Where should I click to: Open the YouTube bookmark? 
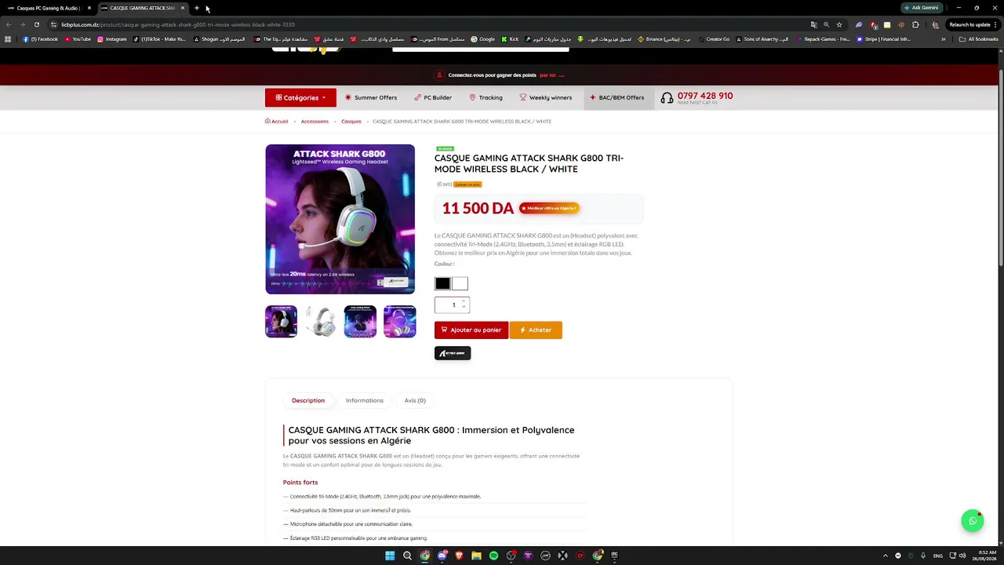point(78,38)
